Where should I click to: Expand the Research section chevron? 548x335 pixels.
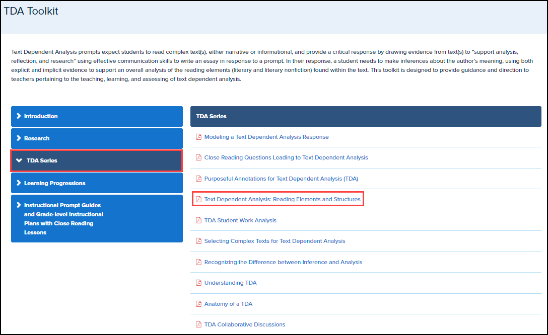pos(19,138)
